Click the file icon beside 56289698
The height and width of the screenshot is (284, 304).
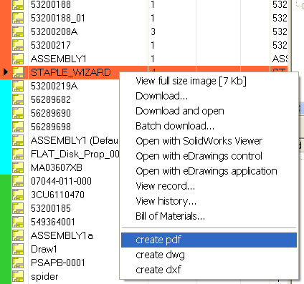pyautogui.click(x=18, y=127)
